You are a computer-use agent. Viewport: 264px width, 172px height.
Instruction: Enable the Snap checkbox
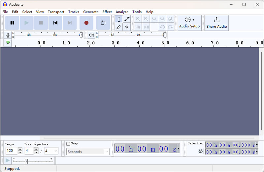(x=68, y=144)
